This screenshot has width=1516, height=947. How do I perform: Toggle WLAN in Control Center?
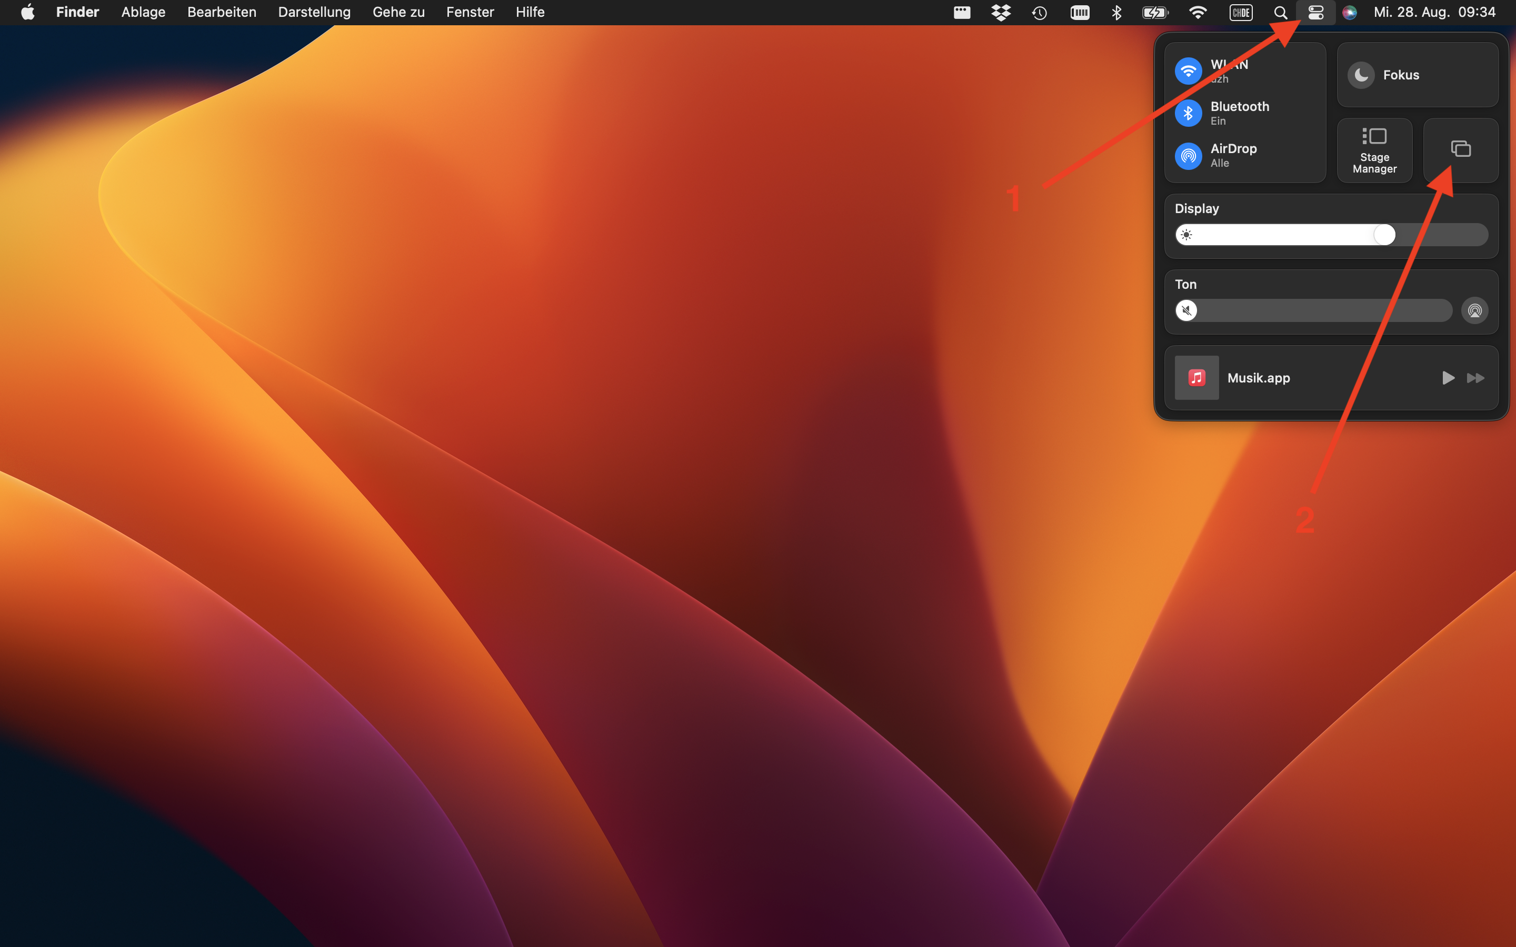click(x=1189, y=70)
